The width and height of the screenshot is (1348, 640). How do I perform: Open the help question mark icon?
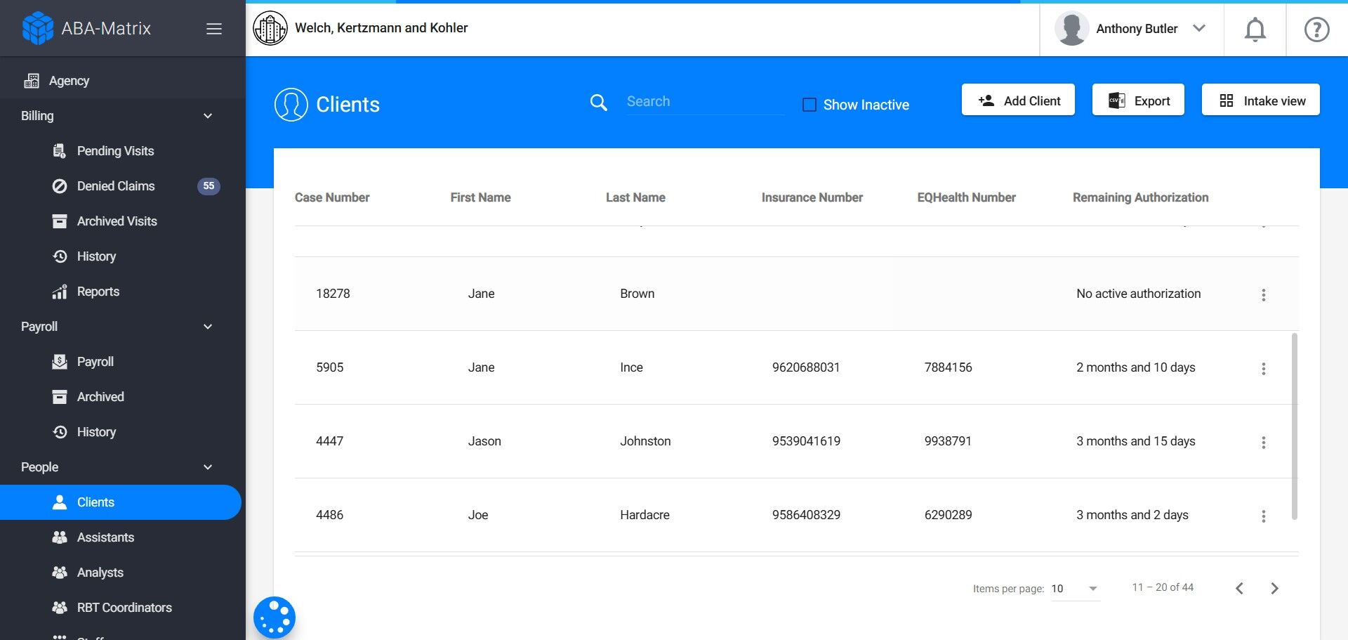point(1316,29)
